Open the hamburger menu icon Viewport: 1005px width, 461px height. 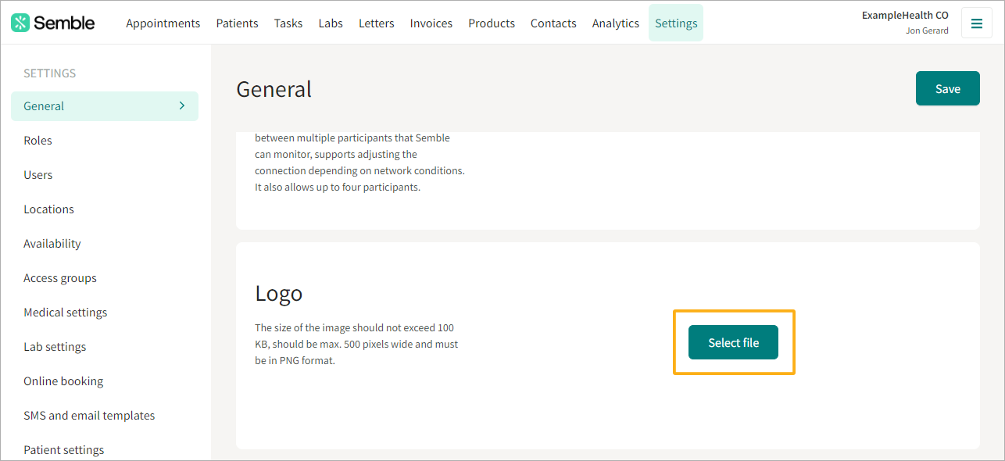point(976,23)
